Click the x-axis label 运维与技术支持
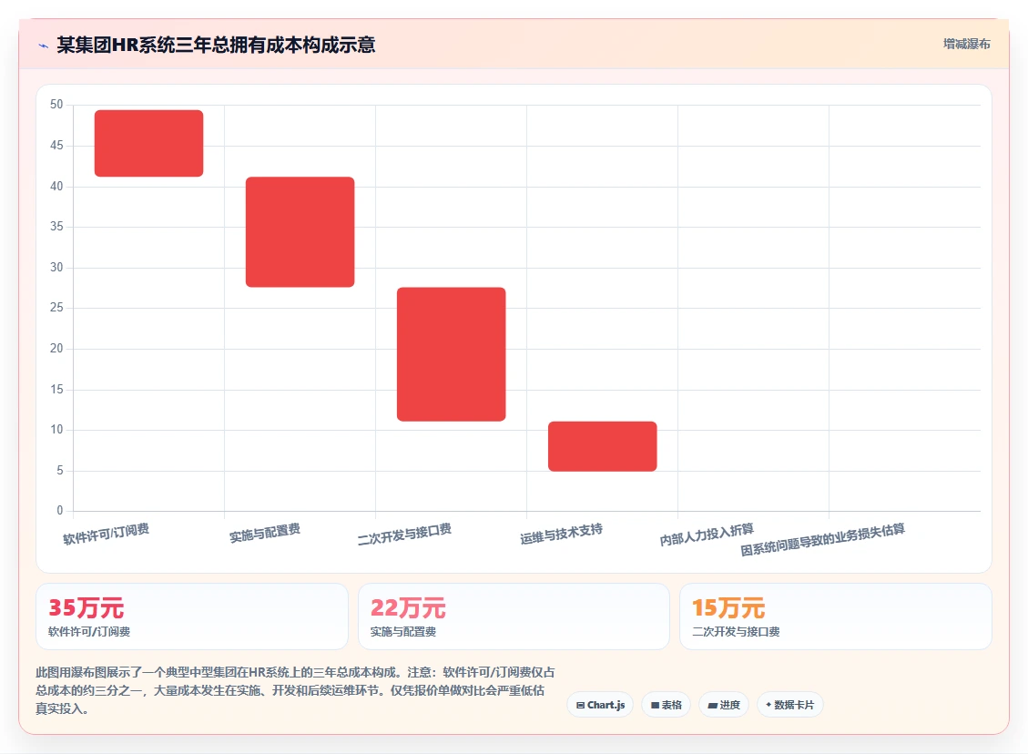Viewport: 1028px width, 754px height. point(561,535)
